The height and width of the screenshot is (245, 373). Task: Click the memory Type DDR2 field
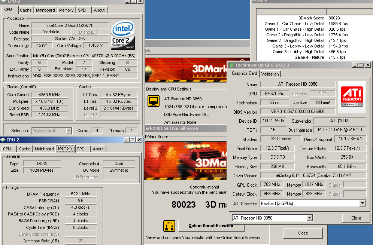pos(42,163)
